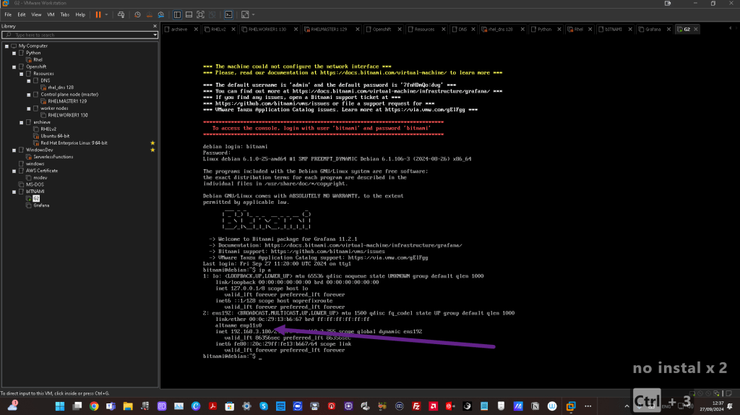This screenshot has width=740, height=415.
Task: Select MS-DOS VM in library
Action: [x=35, y=184]
